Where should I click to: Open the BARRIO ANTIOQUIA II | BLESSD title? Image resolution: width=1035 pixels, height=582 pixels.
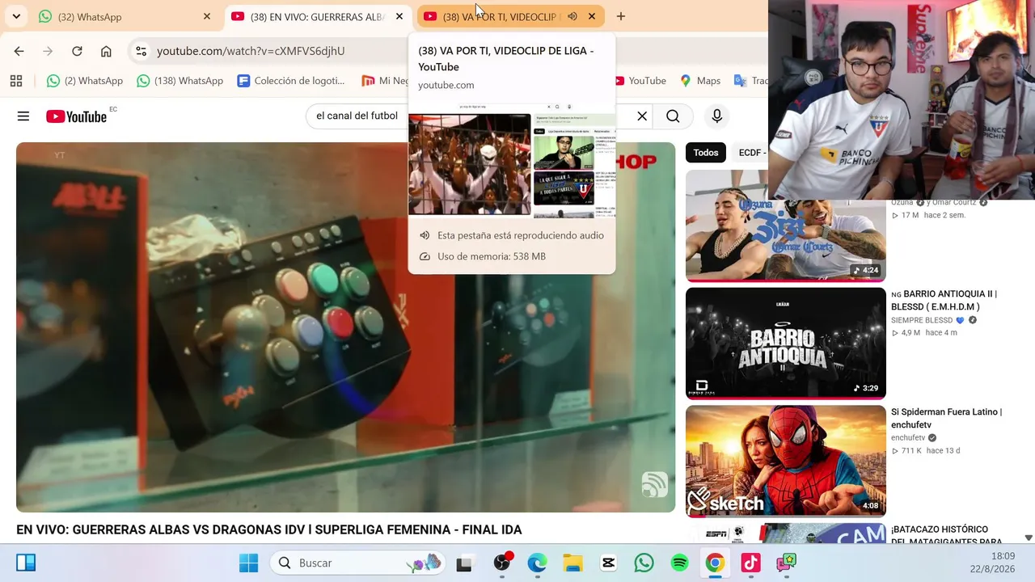[x=944, y=300]
